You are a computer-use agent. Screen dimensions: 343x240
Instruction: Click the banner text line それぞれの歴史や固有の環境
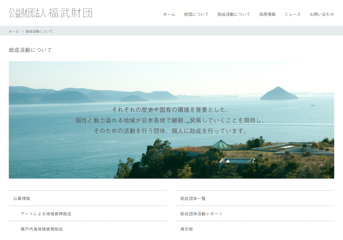(x=170, y=110)
